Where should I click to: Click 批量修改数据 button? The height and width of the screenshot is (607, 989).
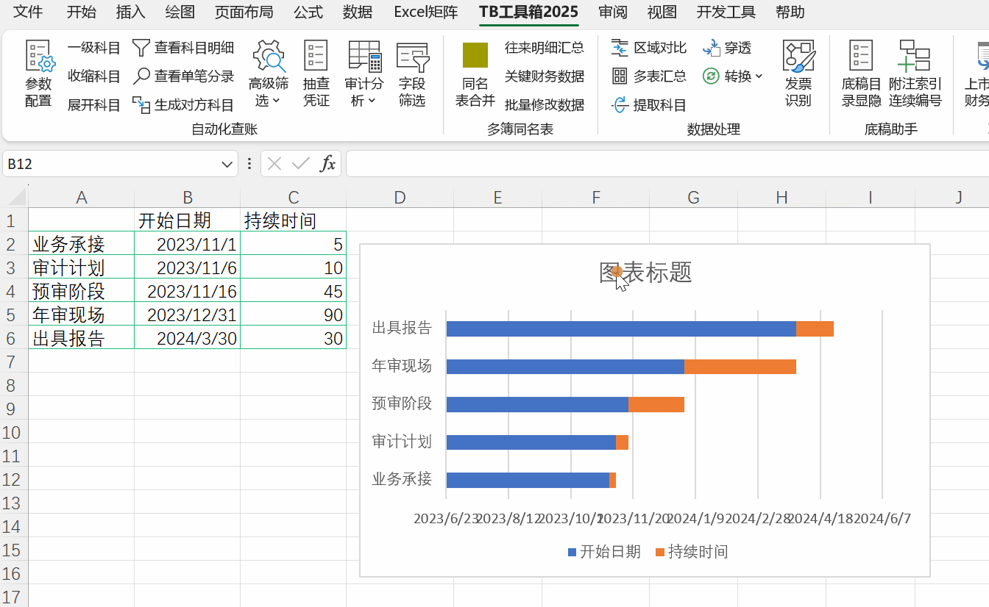(545, 105)
